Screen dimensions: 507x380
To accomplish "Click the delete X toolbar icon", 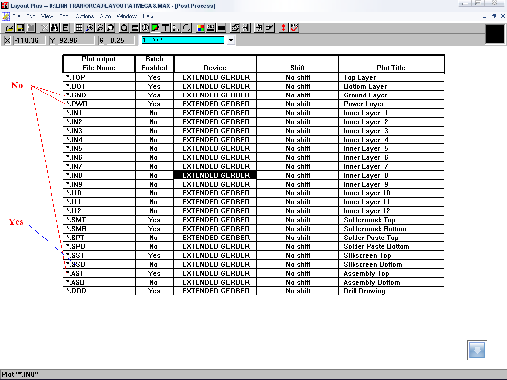I will [44, 28].
